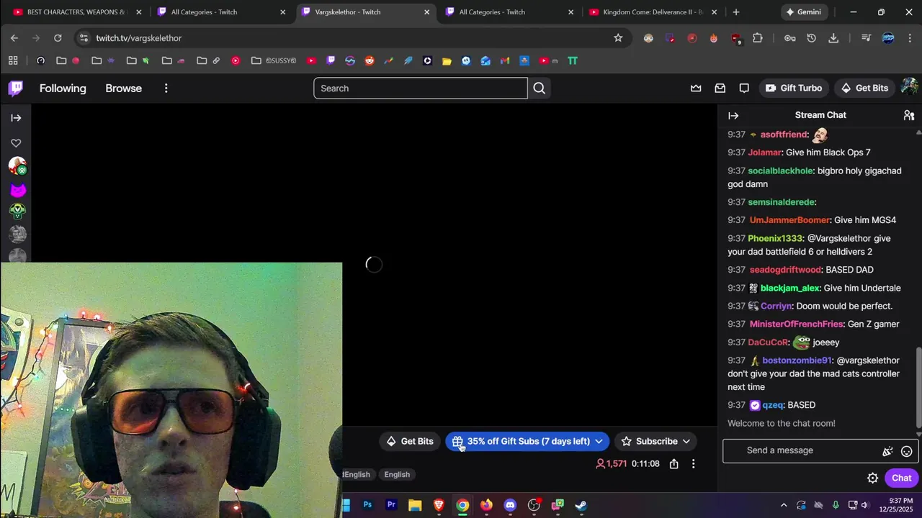Reload the page
The width and height of the screenshot is (922, 518).
tap(58, 38)
